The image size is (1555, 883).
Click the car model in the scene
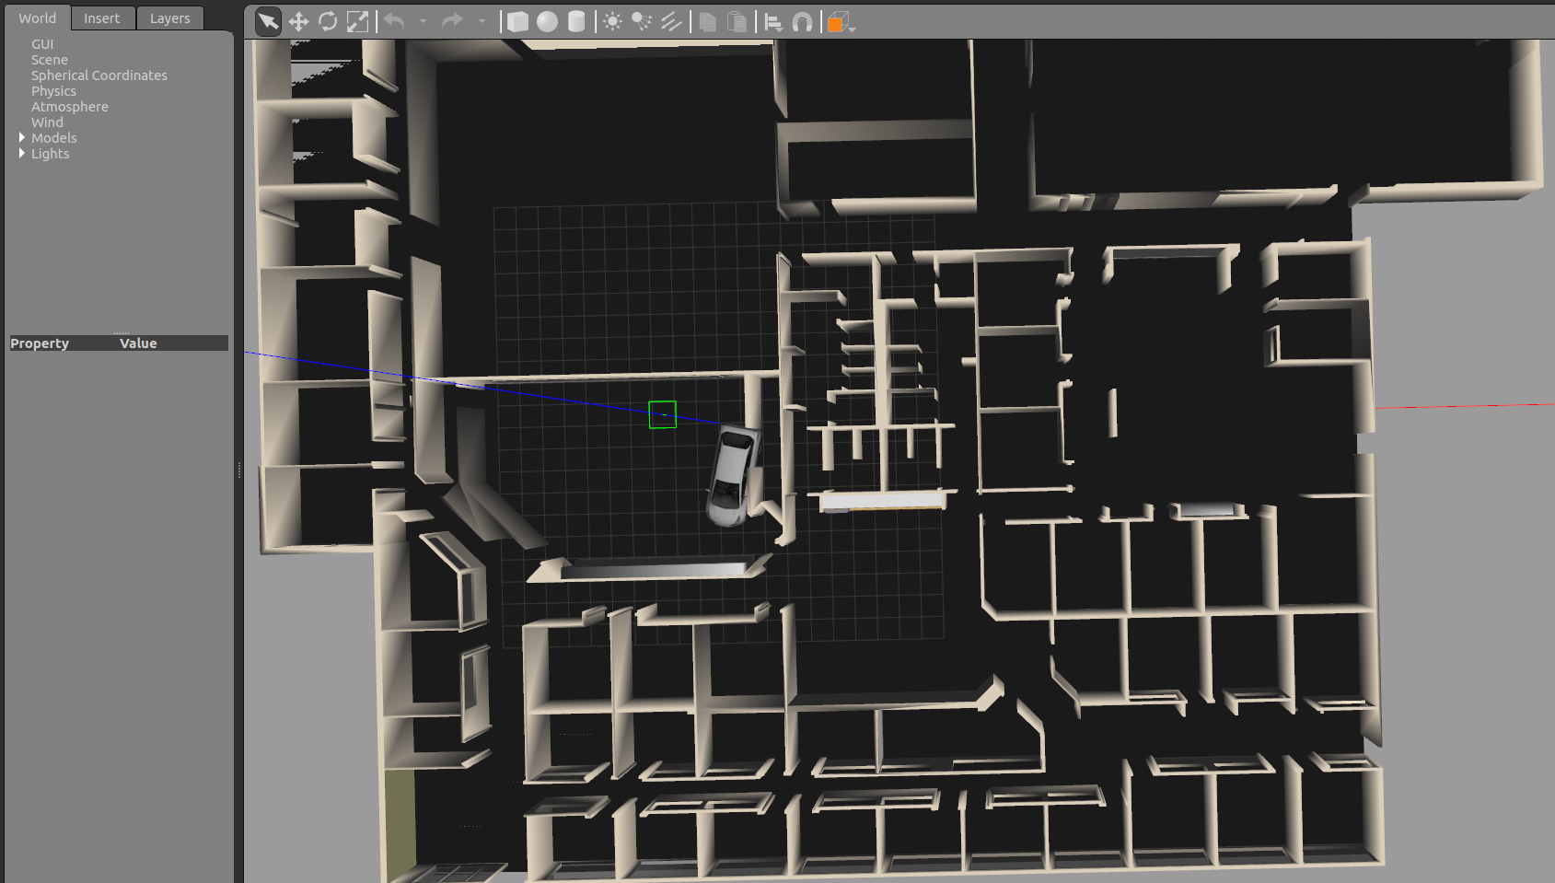click(732, 474)
